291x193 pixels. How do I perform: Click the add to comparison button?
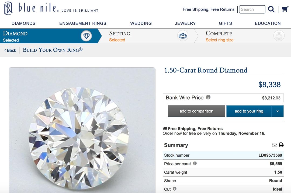(196, 111)
